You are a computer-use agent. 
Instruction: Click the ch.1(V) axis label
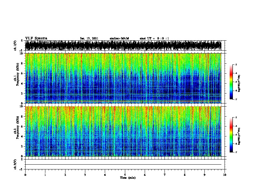[x=15, y=45]
